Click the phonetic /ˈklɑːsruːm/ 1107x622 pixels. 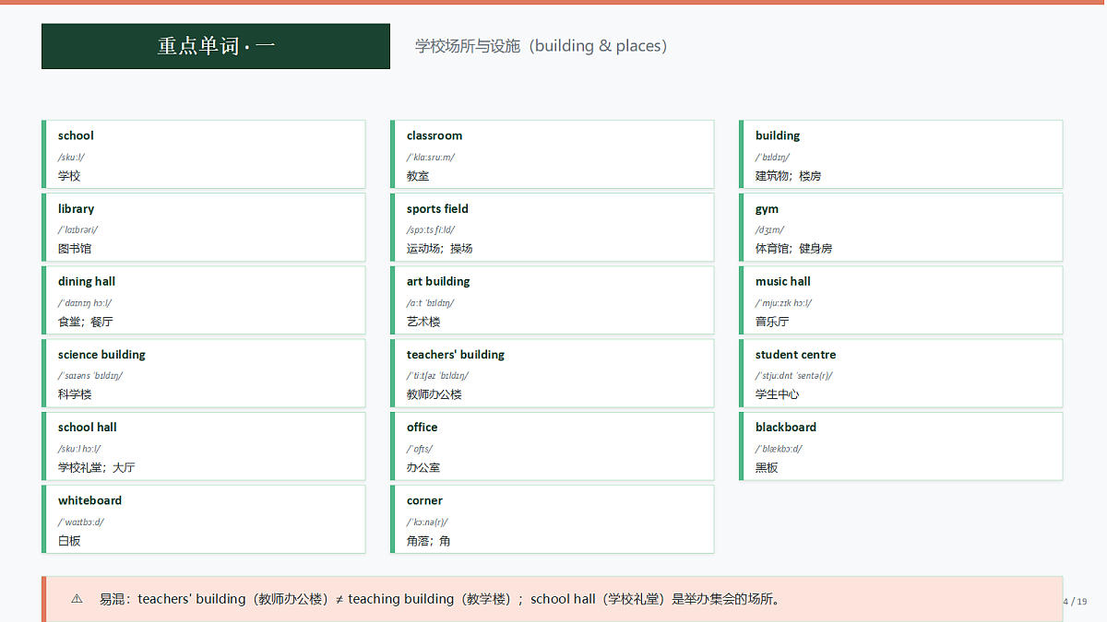tap(431, 157)
